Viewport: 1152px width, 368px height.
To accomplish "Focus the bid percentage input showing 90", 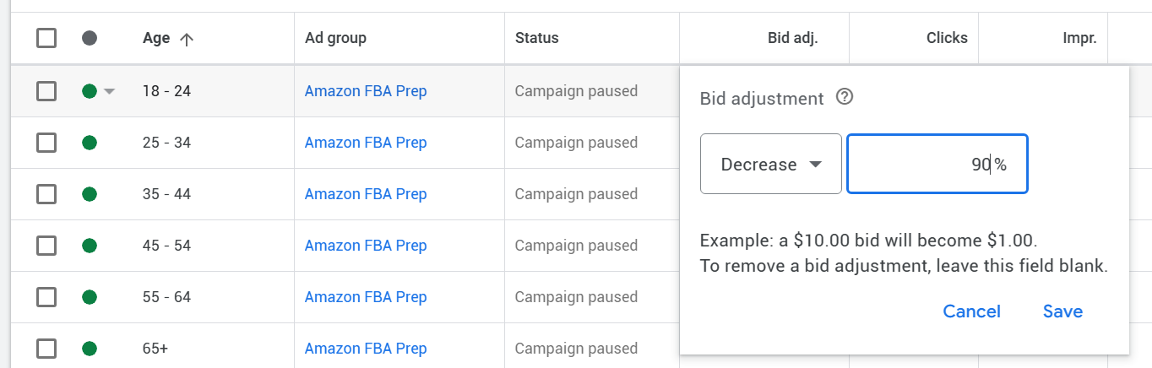I will click(x=937, y=164).
